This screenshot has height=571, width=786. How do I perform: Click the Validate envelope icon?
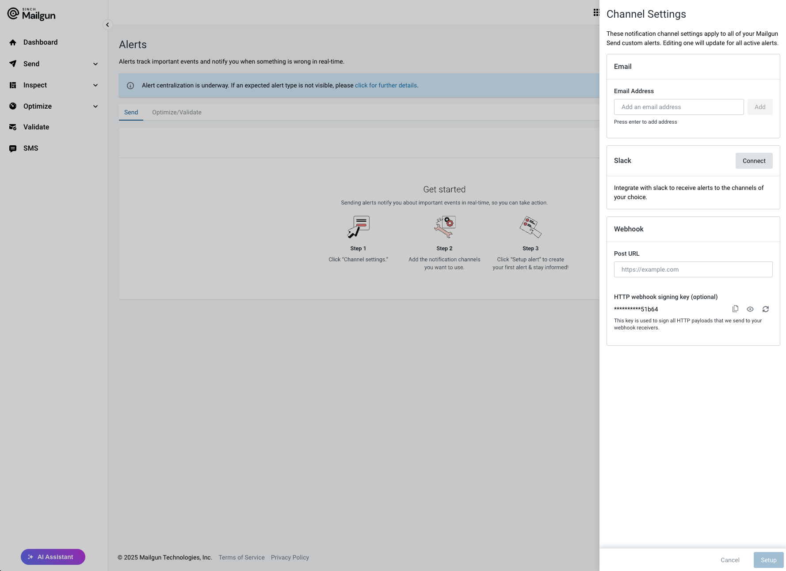click(x=13, y=127)
